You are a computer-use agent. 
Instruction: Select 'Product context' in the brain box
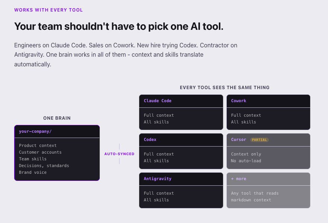(x=38, y=145)
